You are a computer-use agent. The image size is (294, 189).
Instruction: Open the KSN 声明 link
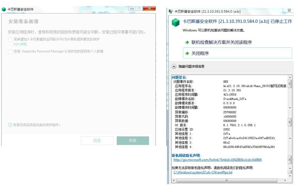coord(20,44)
